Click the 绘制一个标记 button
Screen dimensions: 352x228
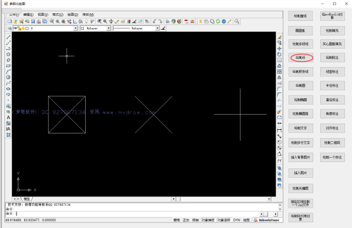332,157
